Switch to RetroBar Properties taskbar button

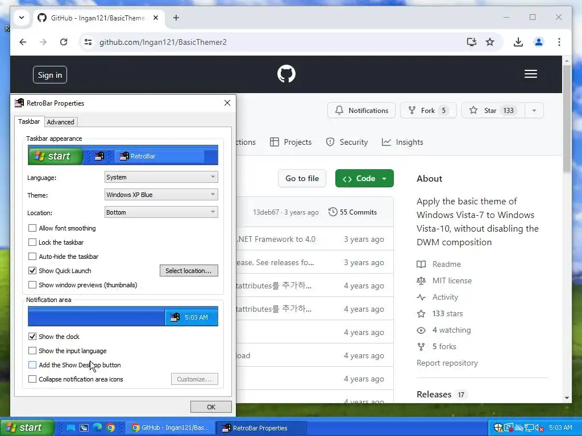pos(261,428)
